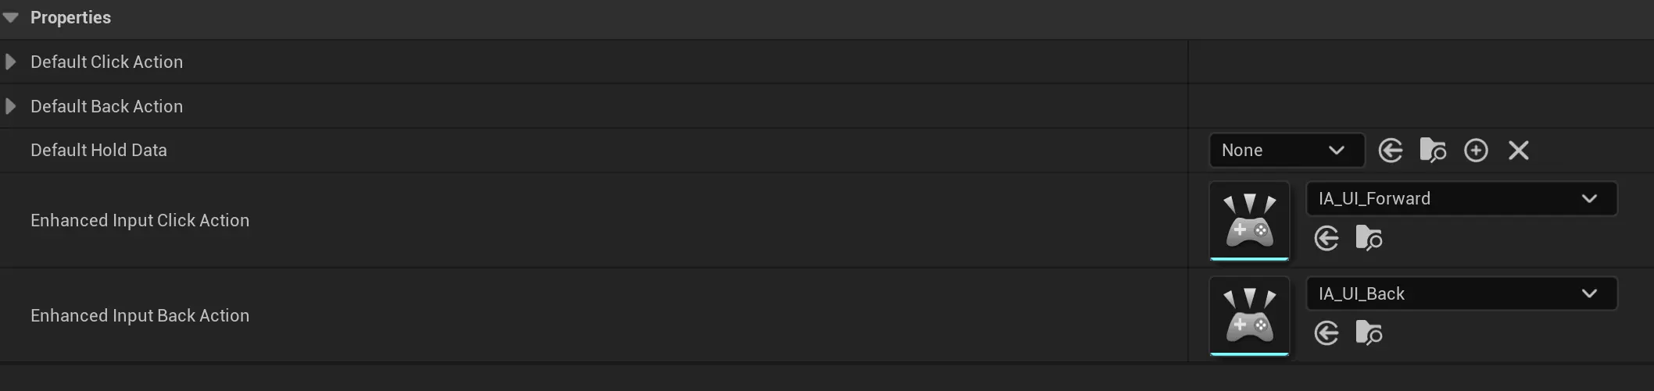Open Default Hold Data None dropdown
Image resolution: width=1654 pixels, height=391 pixels.
[1286, 150]
